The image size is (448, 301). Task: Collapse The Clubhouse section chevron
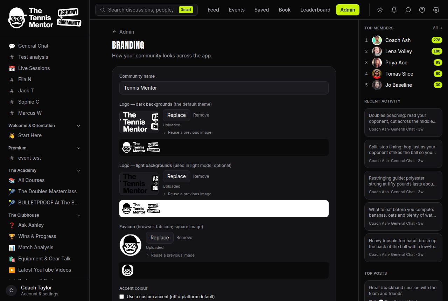tap(78, 215)
